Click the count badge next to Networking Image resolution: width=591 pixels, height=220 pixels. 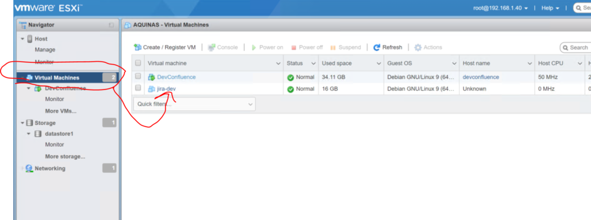(109, 168)
